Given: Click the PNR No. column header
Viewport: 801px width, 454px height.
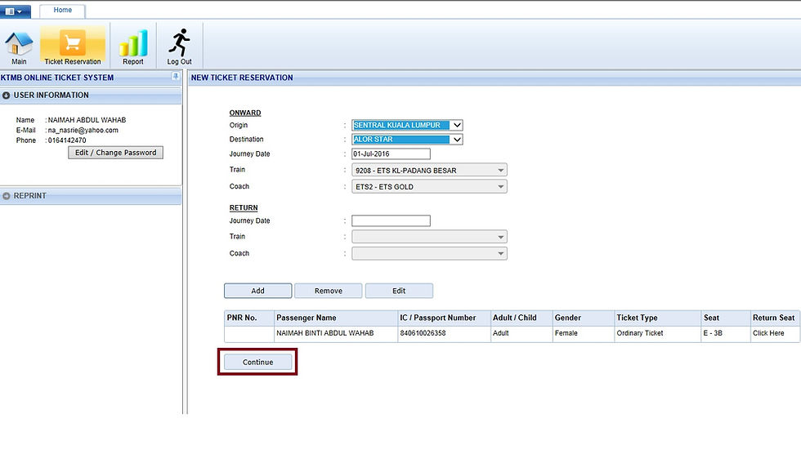Looking at the screenshot, I should [x=249, y=318].
